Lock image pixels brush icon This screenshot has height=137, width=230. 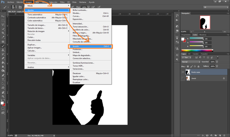click(x=192, y=66)
